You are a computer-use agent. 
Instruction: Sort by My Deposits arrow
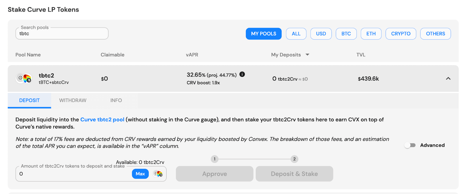click(x=307, y=55)
